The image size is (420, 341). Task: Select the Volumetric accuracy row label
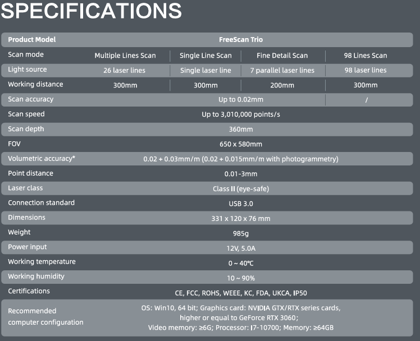click(42, 159)
